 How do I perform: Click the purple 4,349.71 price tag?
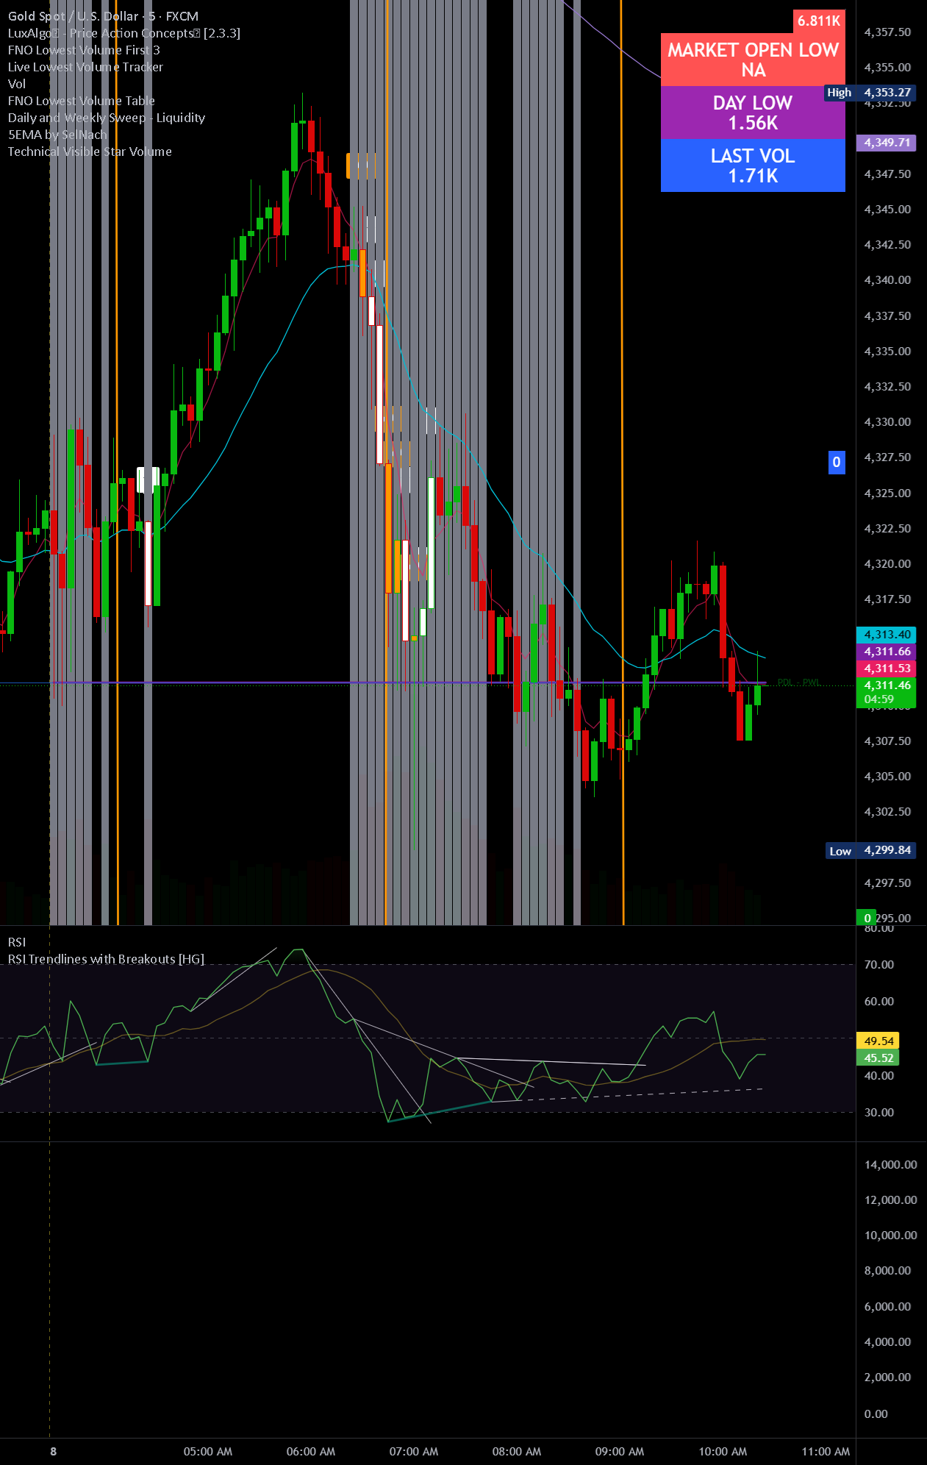coord(887,143)
